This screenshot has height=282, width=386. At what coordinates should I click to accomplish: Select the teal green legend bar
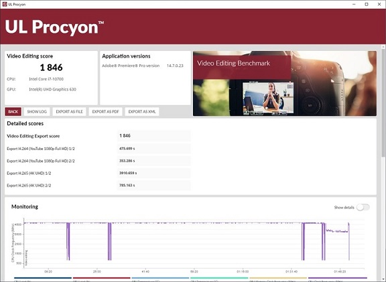[219, 278]
